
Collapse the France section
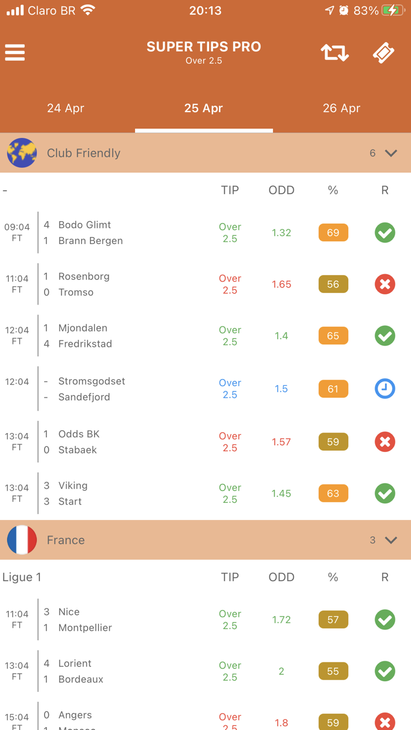389,540
